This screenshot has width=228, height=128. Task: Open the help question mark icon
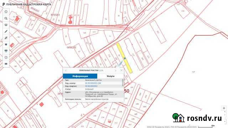pyautogui.click(x=6, y=58)
